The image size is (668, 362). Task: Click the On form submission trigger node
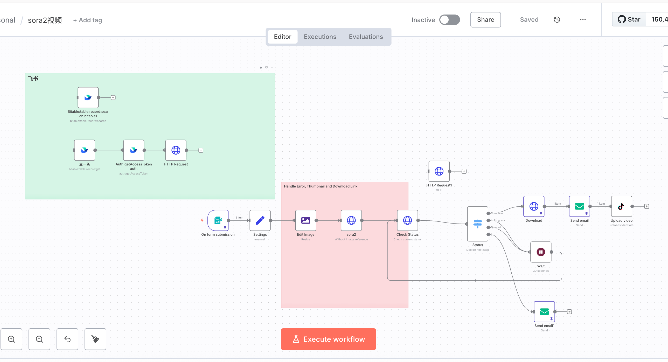(x=218, y=220)
